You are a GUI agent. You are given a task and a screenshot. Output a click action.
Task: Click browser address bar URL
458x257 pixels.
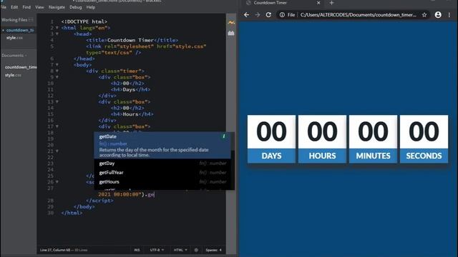coord(358,15)
